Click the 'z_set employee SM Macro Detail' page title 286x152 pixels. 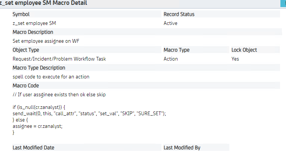click(44, 3)
